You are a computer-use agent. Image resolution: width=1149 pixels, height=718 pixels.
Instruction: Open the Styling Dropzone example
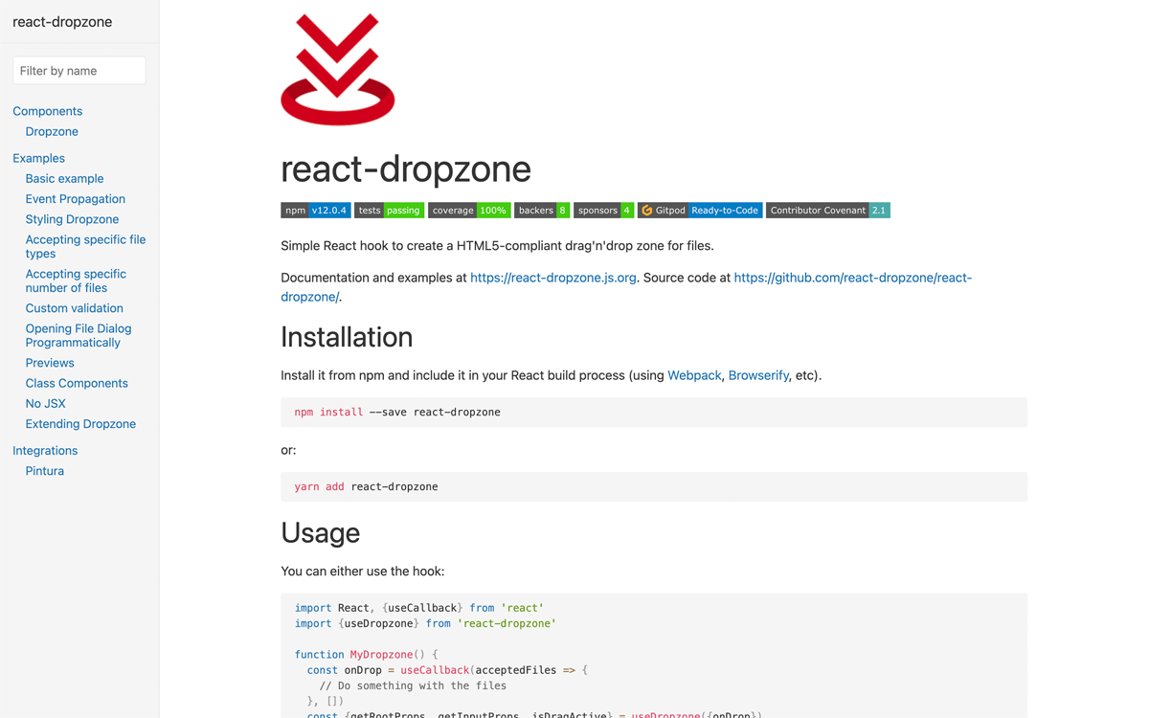click(x=72, y=219)
